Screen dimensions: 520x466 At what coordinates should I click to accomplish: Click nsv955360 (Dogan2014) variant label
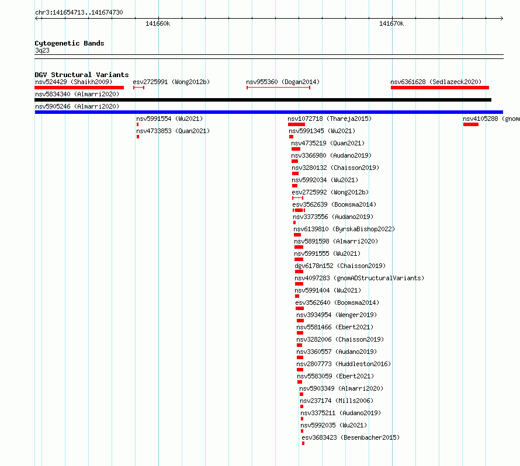pos(283,82)
